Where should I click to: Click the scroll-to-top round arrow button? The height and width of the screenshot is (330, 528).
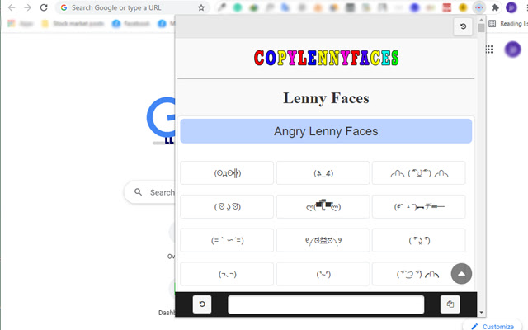(x=461, y=273)
